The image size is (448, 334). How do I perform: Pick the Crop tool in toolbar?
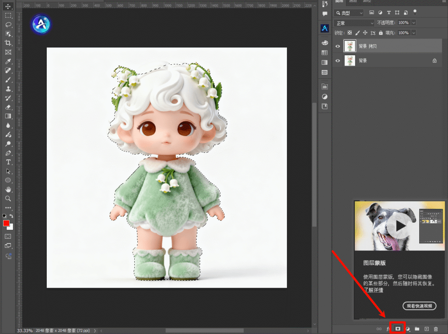(8, 43)
